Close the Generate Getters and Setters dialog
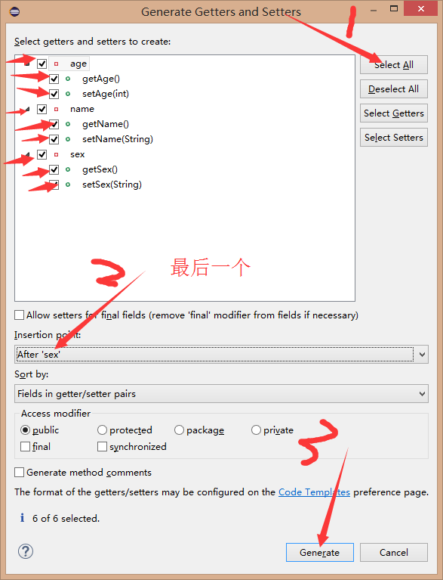 pos(420,8)
